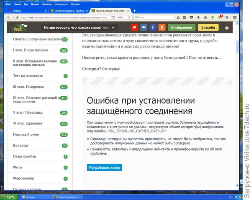
Task: Save page to Pocket
Action: [191, 17]
